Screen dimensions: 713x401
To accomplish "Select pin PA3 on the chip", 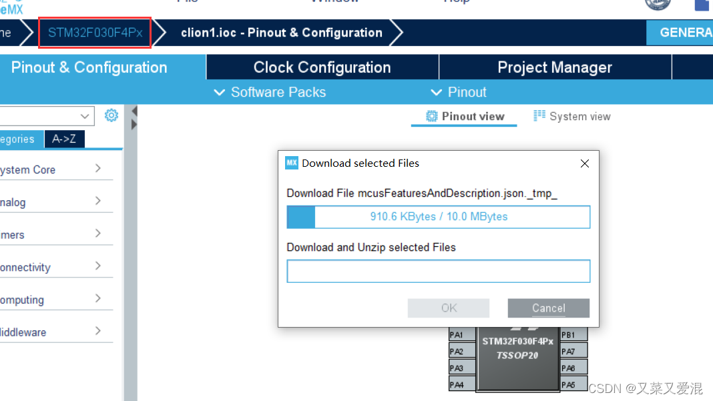I will [462, 368].
